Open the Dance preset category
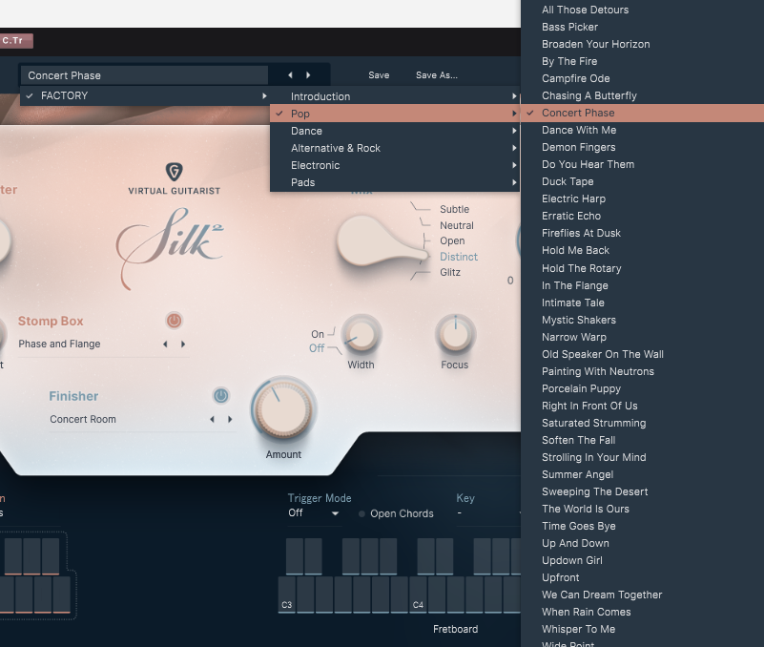 (x=395, y=131)
